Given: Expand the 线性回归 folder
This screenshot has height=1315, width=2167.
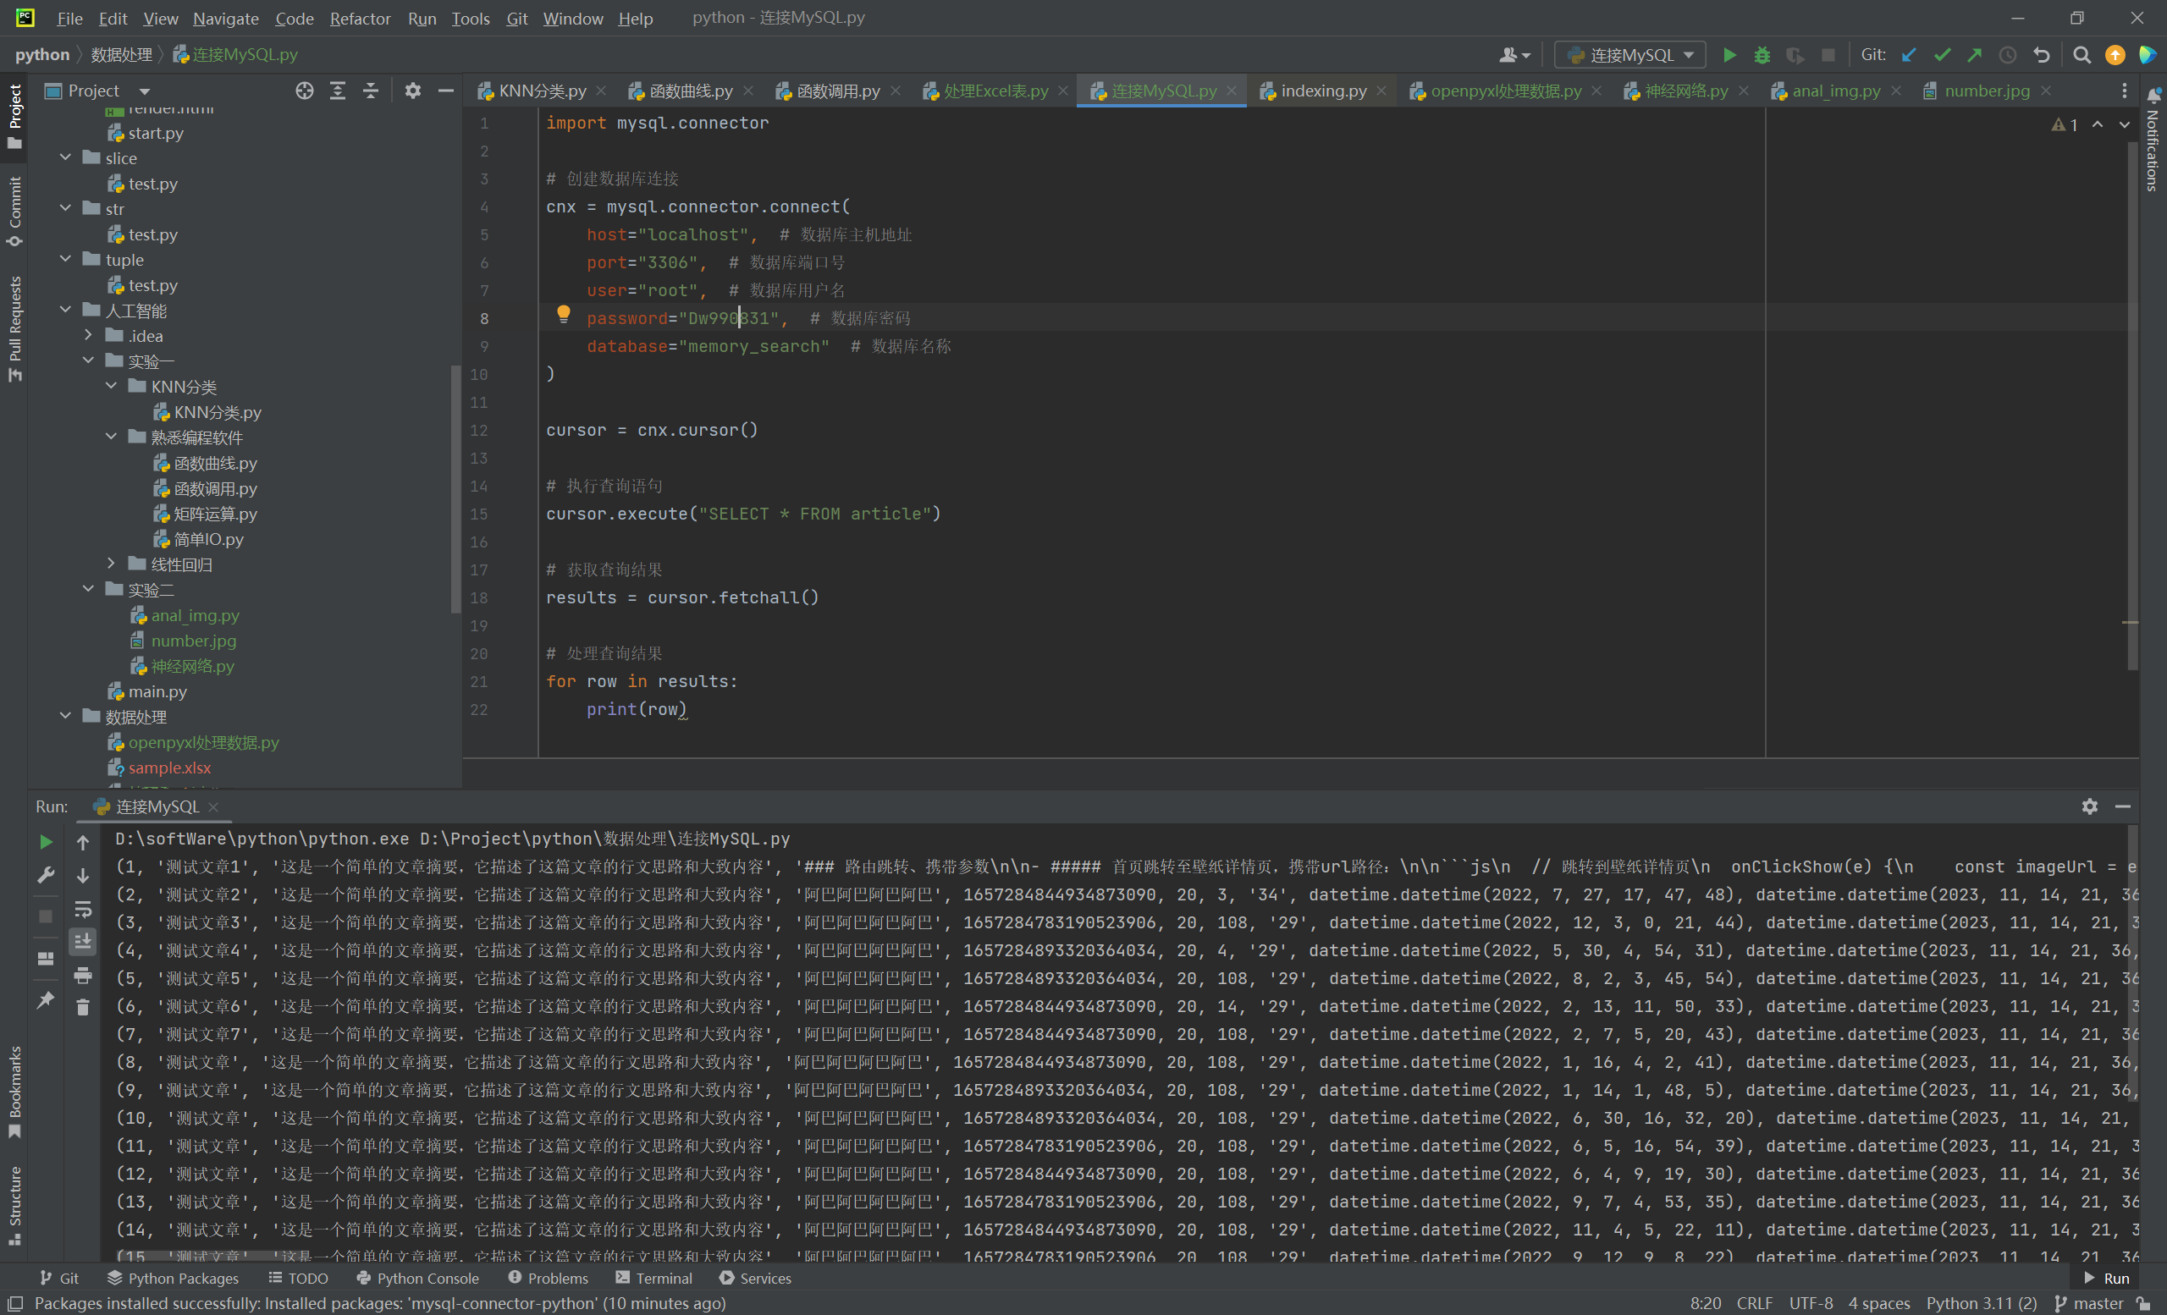Looking at the screenshot, I should 111,564.
